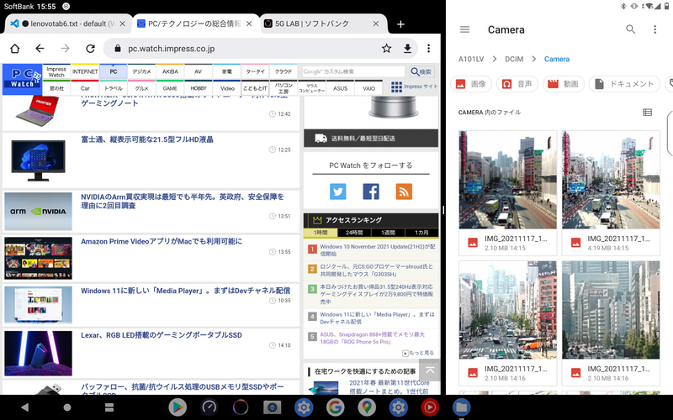Reload the pc.watch.impress.co.jp page
673x420 pixels.
tap(90, 49)
